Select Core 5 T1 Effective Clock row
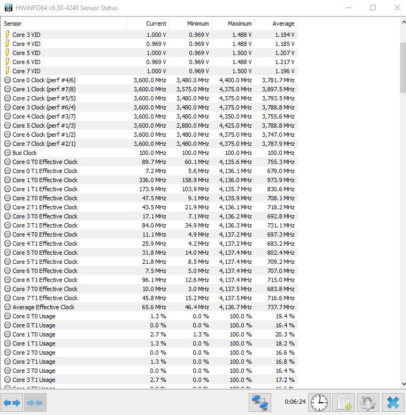The width and height of the screenshot is (406, 415). (x=149, y=262)
